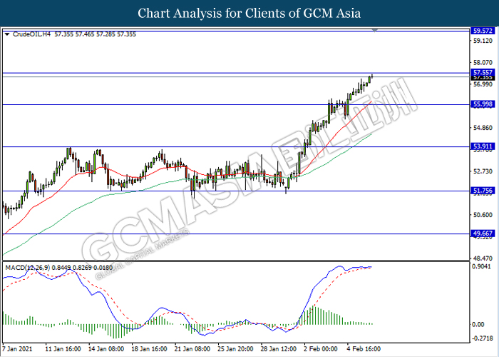Click the 2 Feb 00:00 time label
The height and width of the screenshot is (357, 499).
click(321, 349)
